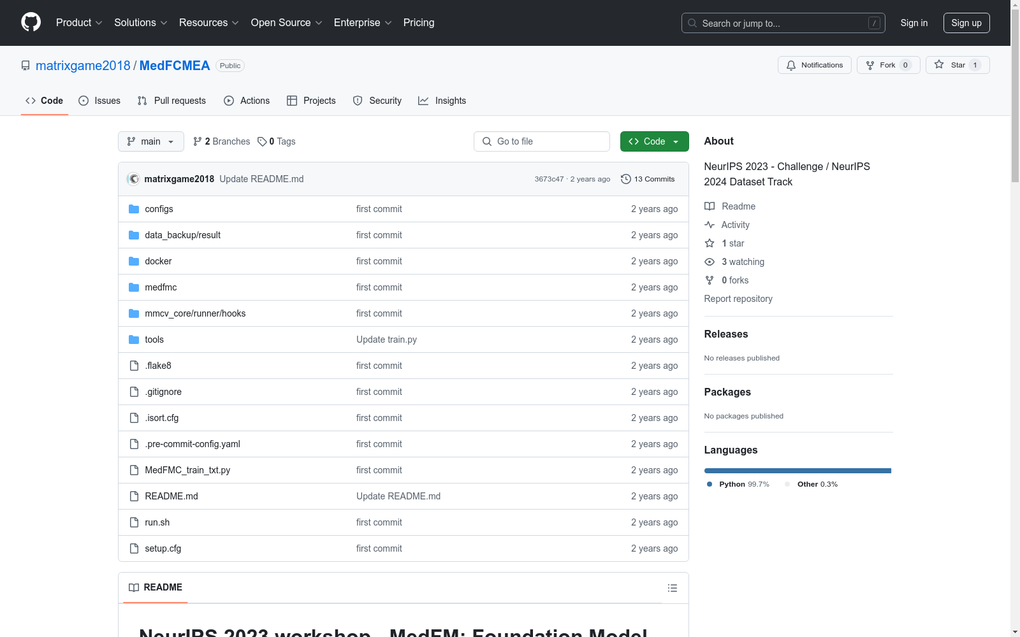Switch to the Insights tab
The height and width of the screenshot is (637, 1020).
click(442, 101)
